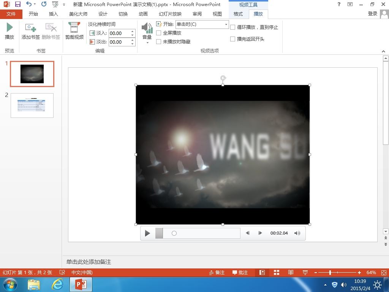
Task: Switch to Reading View icon
Action: point(291,273)
